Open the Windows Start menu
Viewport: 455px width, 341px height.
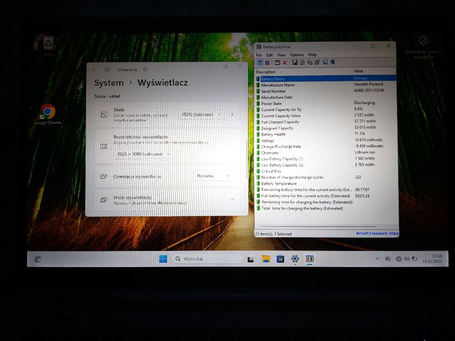tap(163, 259)
